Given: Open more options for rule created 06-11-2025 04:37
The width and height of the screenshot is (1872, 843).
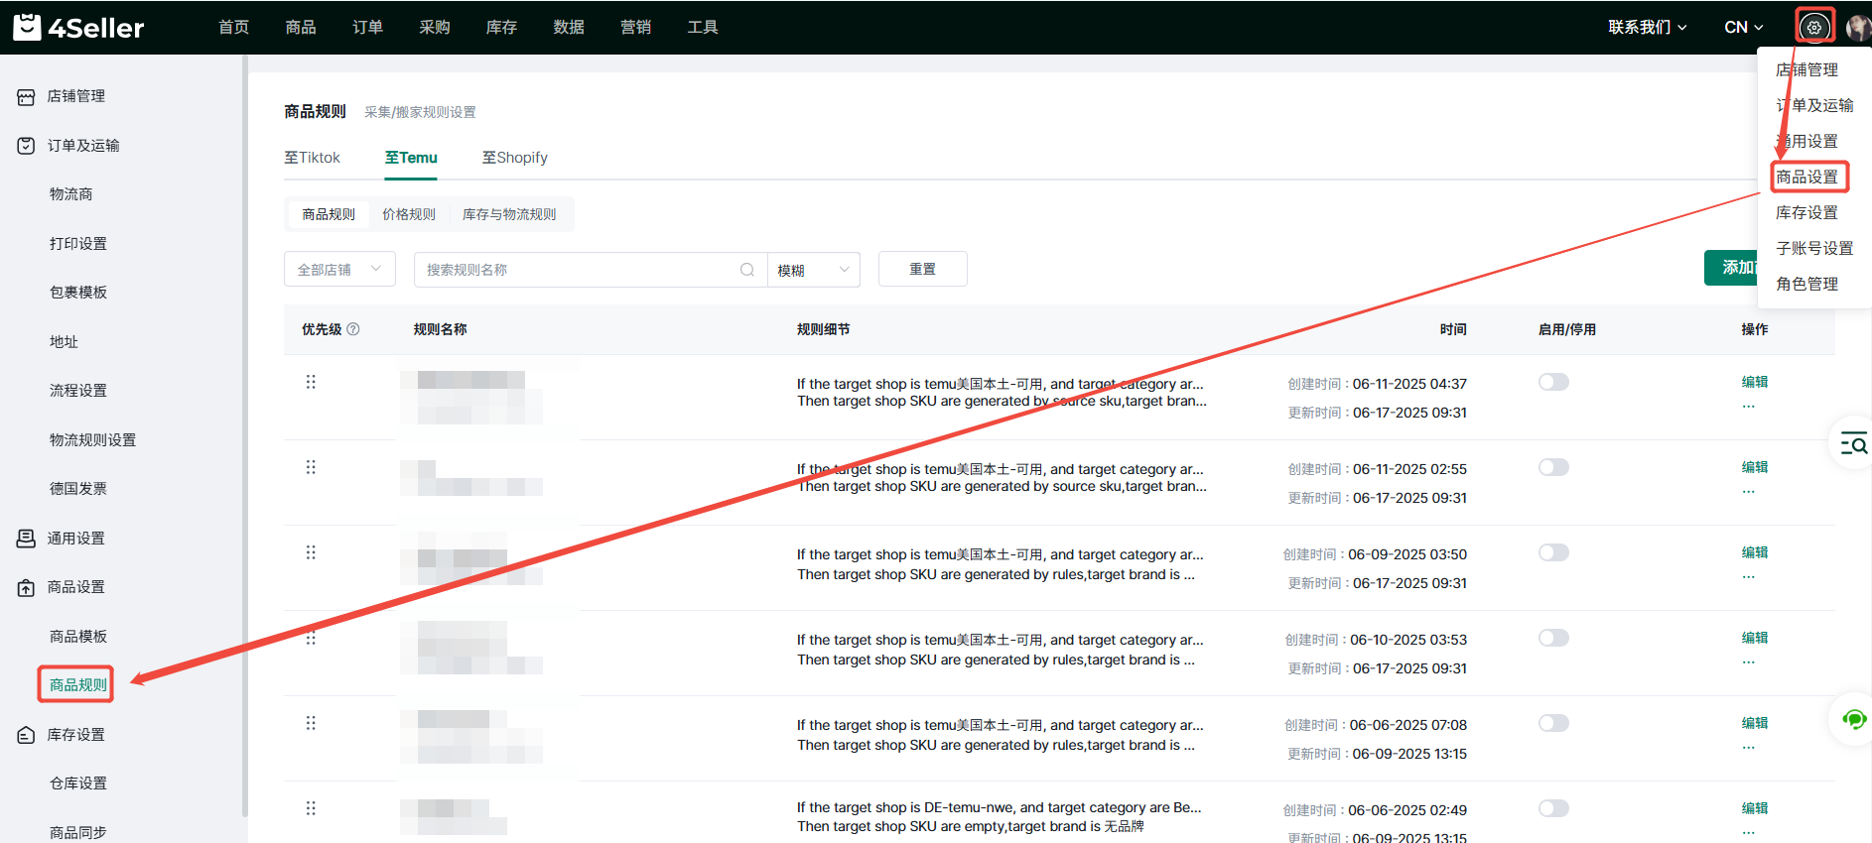Looking at the screenshot, I should (x=1749, y=406).
